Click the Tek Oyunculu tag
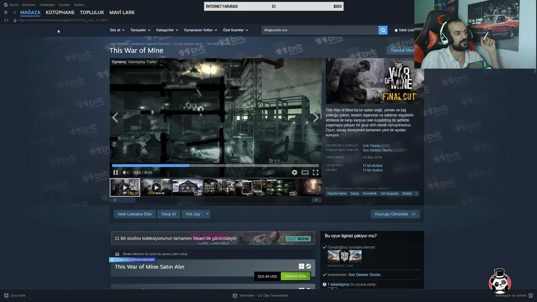 [x=389, y=193]
